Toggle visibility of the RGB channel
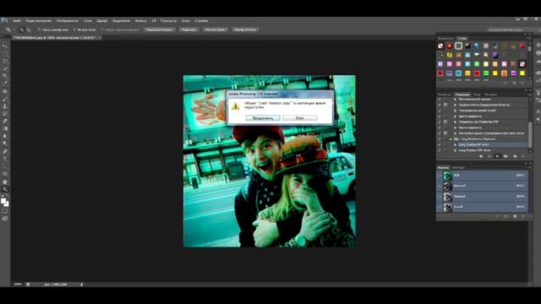 pos(440,176)
